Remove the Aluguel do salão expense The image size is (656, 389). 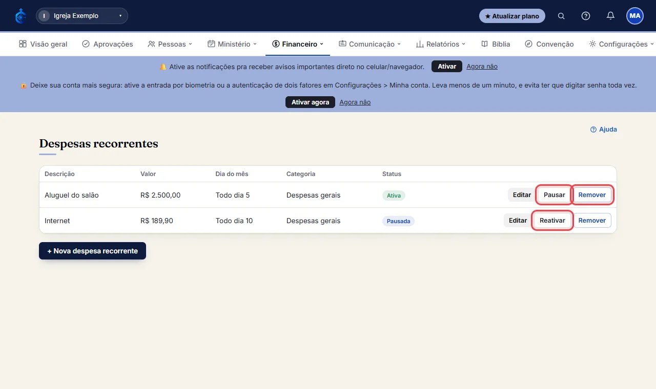(x=592, y=195)
